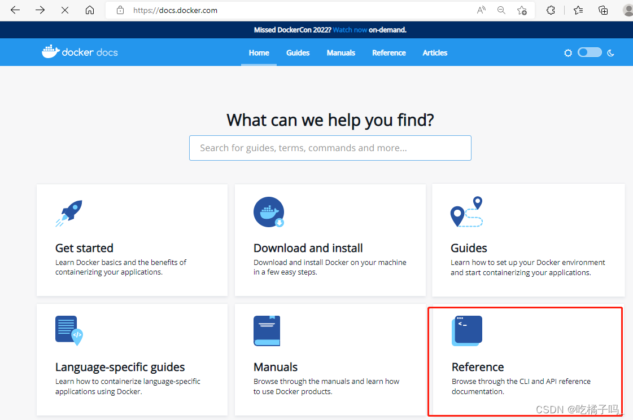Click the Download and install whale icon
Image resolution: width=633 pixels, height=420 pixels.
269,213
